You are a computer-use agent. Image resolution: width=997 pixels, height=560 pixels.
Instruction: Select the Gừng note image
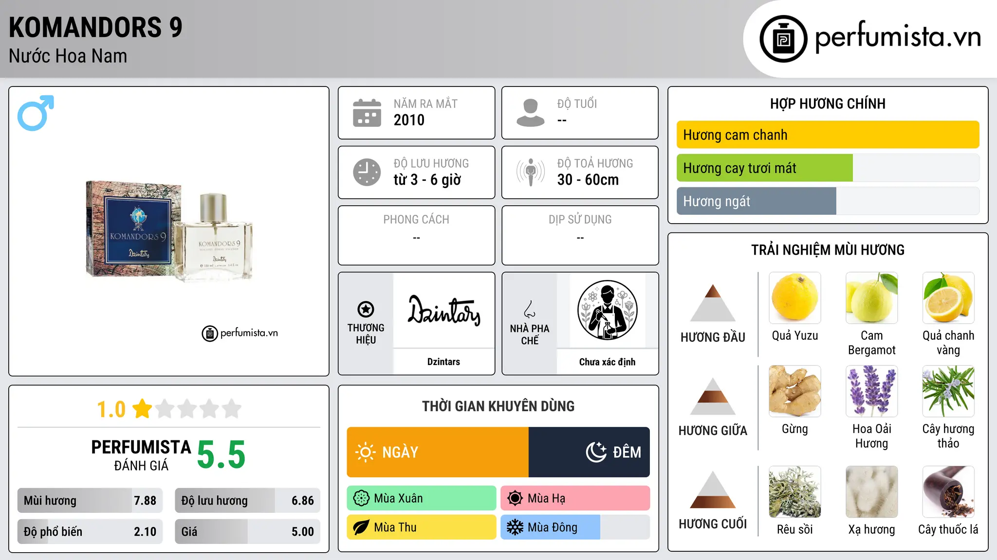[795, 391]
